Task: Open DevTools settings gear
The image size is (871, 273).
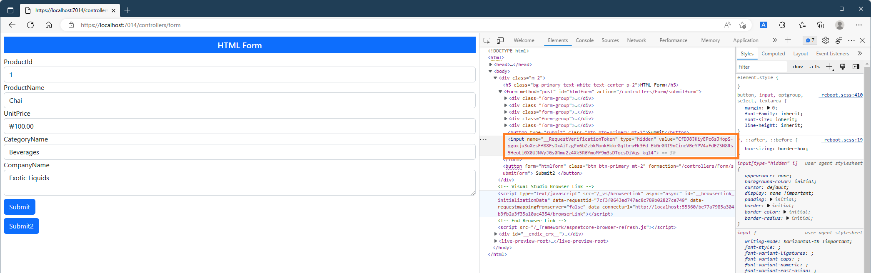Action: click(x=826, y=40)
